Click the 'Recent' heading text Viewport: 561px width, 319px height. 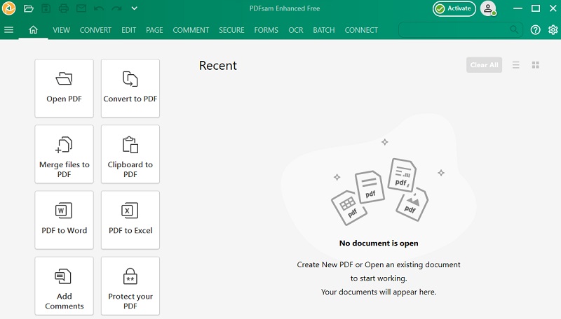click(x=218, y=66)
